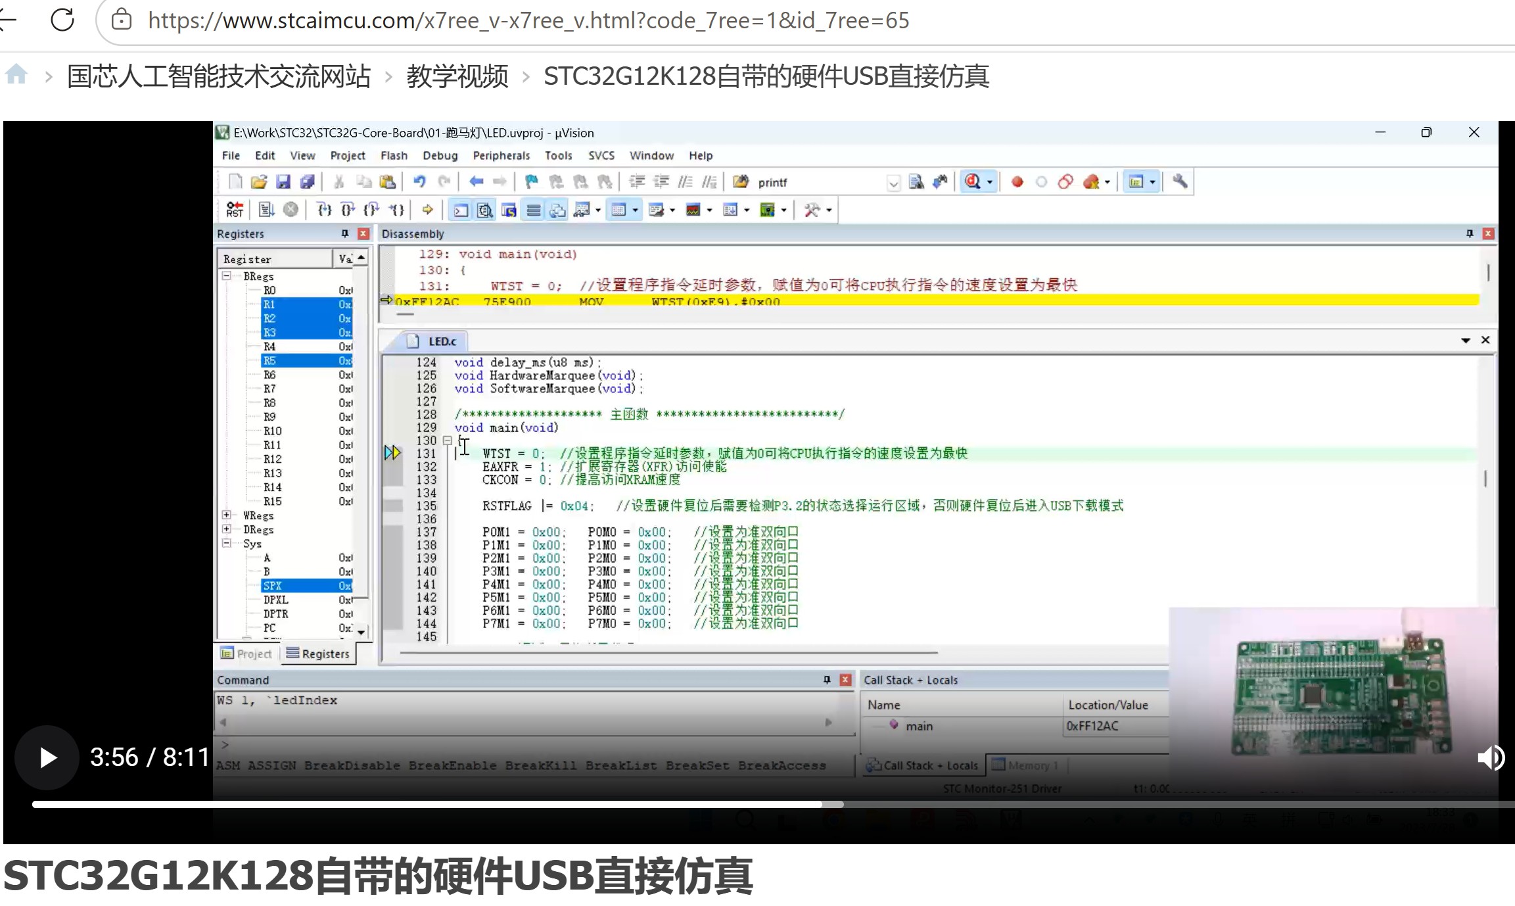Click the New file toolbar icon
Screen dimensions: 1515x906
[x=235, y=182]
